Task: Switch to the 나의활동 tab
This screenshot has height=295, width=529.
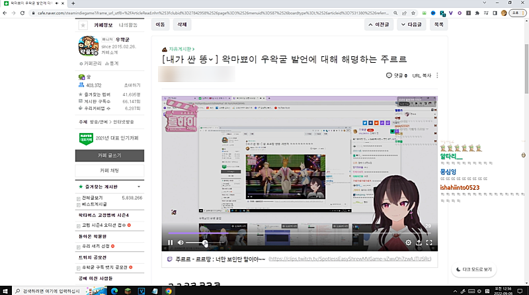Action: pyautogui.click(x=128, y=24)
